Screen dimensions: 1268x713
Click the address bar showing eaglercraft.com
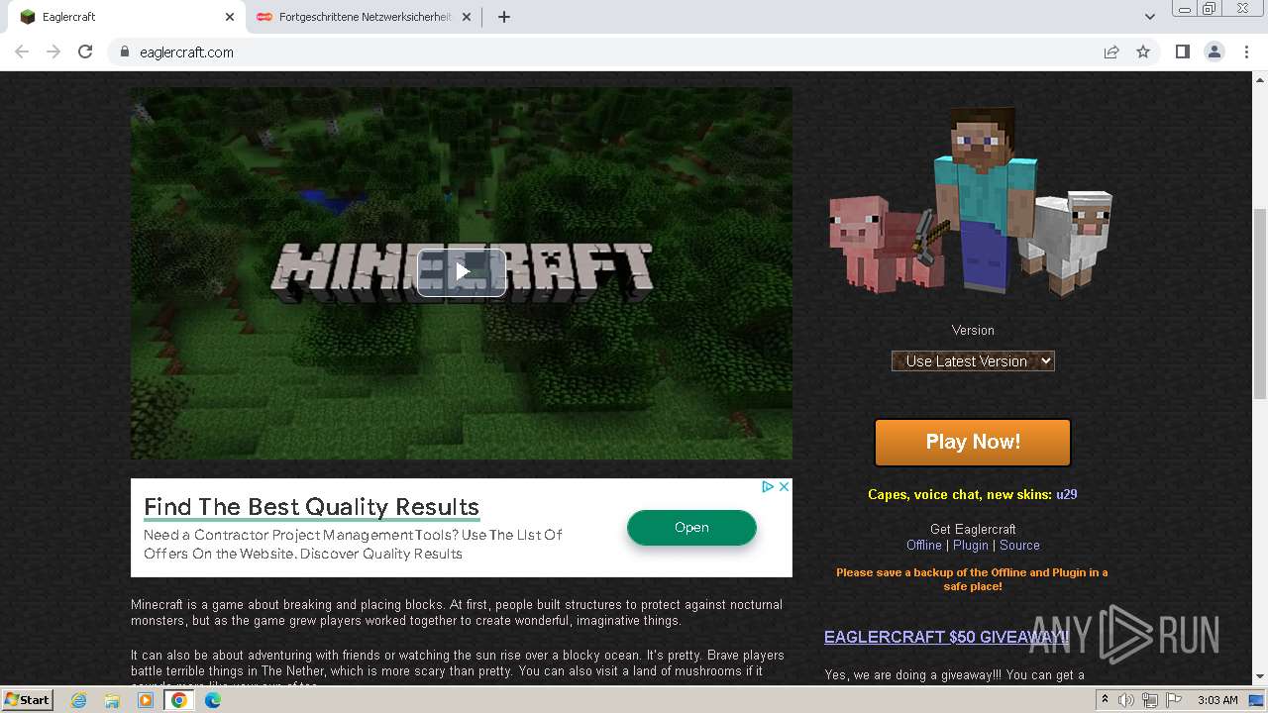(x=604, y=52)
